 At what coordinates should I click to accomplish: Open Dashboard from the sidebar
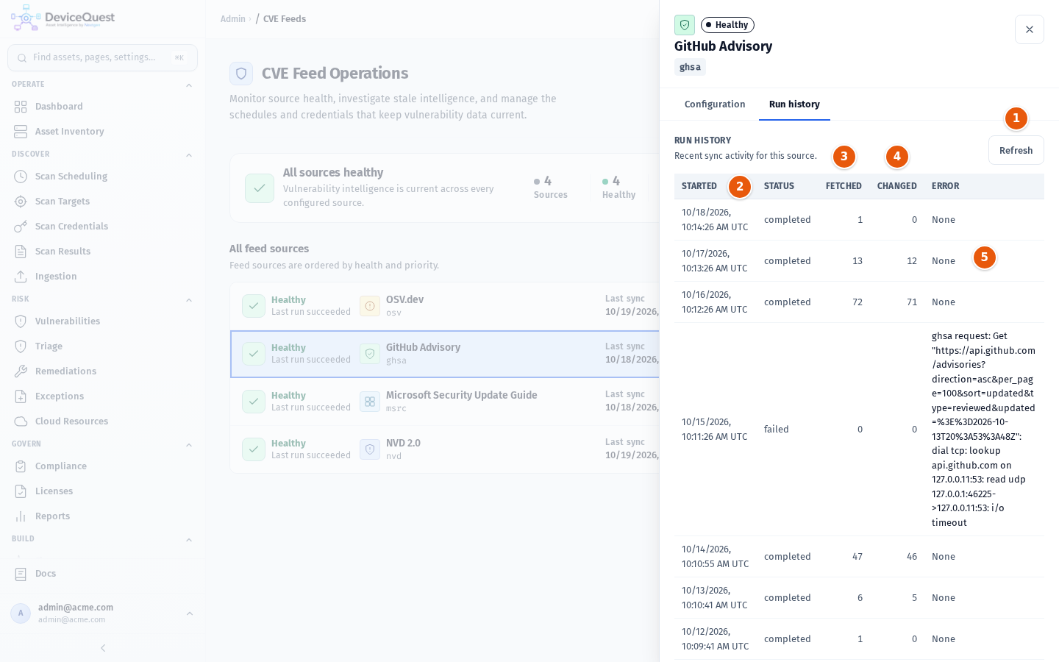pyautogui.click(x=102, y=107)
